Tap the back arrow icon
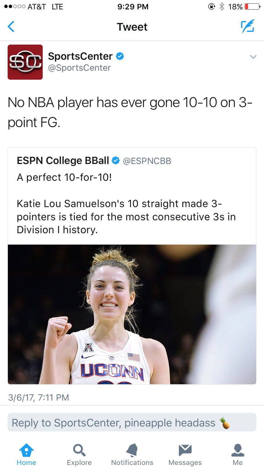Image resolution: width=264 pixels, height=469 pixels. (x=11, y=27)
